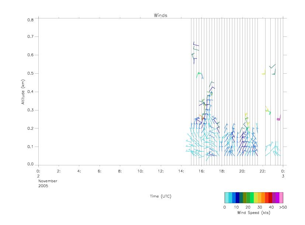Click the 0.8 altitude tick label

(30, 20)
